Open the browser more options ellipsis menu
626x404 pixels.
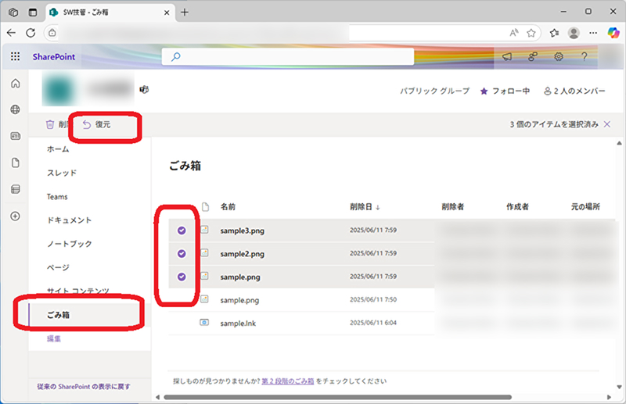(x=593, y=33)
